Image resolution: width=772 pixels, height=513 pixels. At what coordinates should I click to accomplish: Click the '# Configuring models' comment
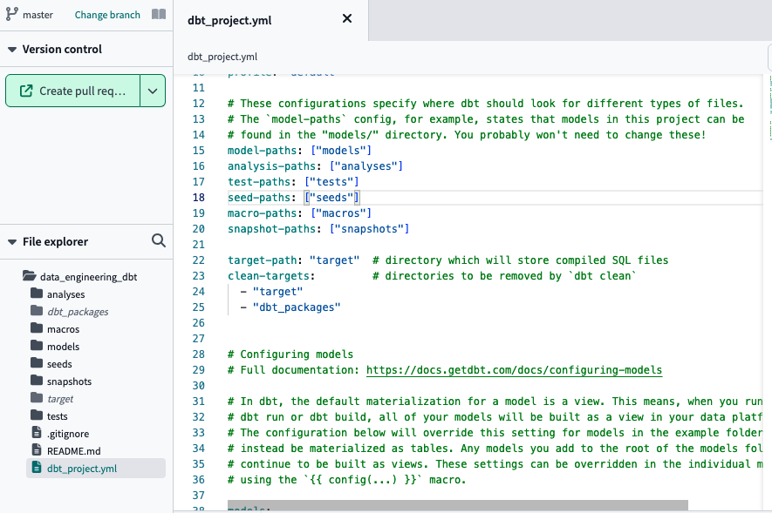point(290,354)
